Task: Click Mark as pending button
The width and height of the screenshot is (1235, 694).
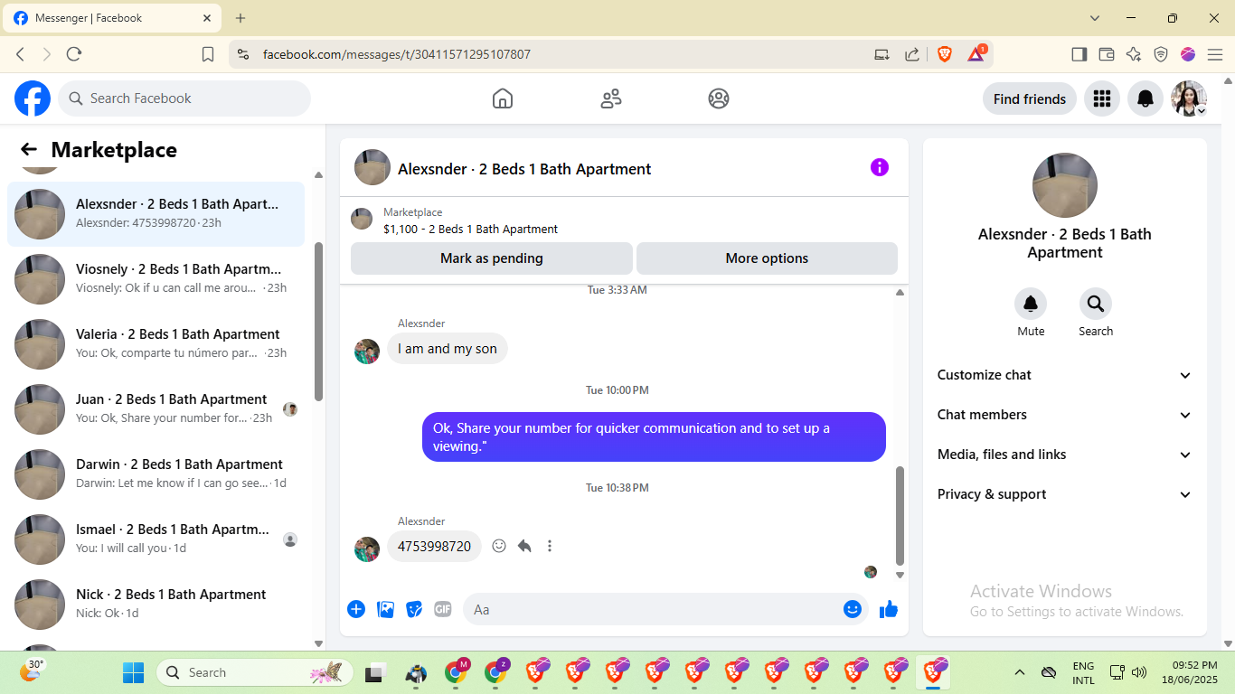Action: pos(492,258)
